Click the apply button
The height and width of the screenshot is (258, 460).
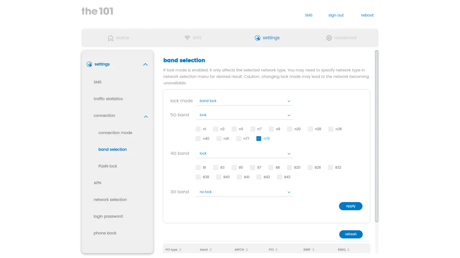pyautogui.click(x=351, y=206)
